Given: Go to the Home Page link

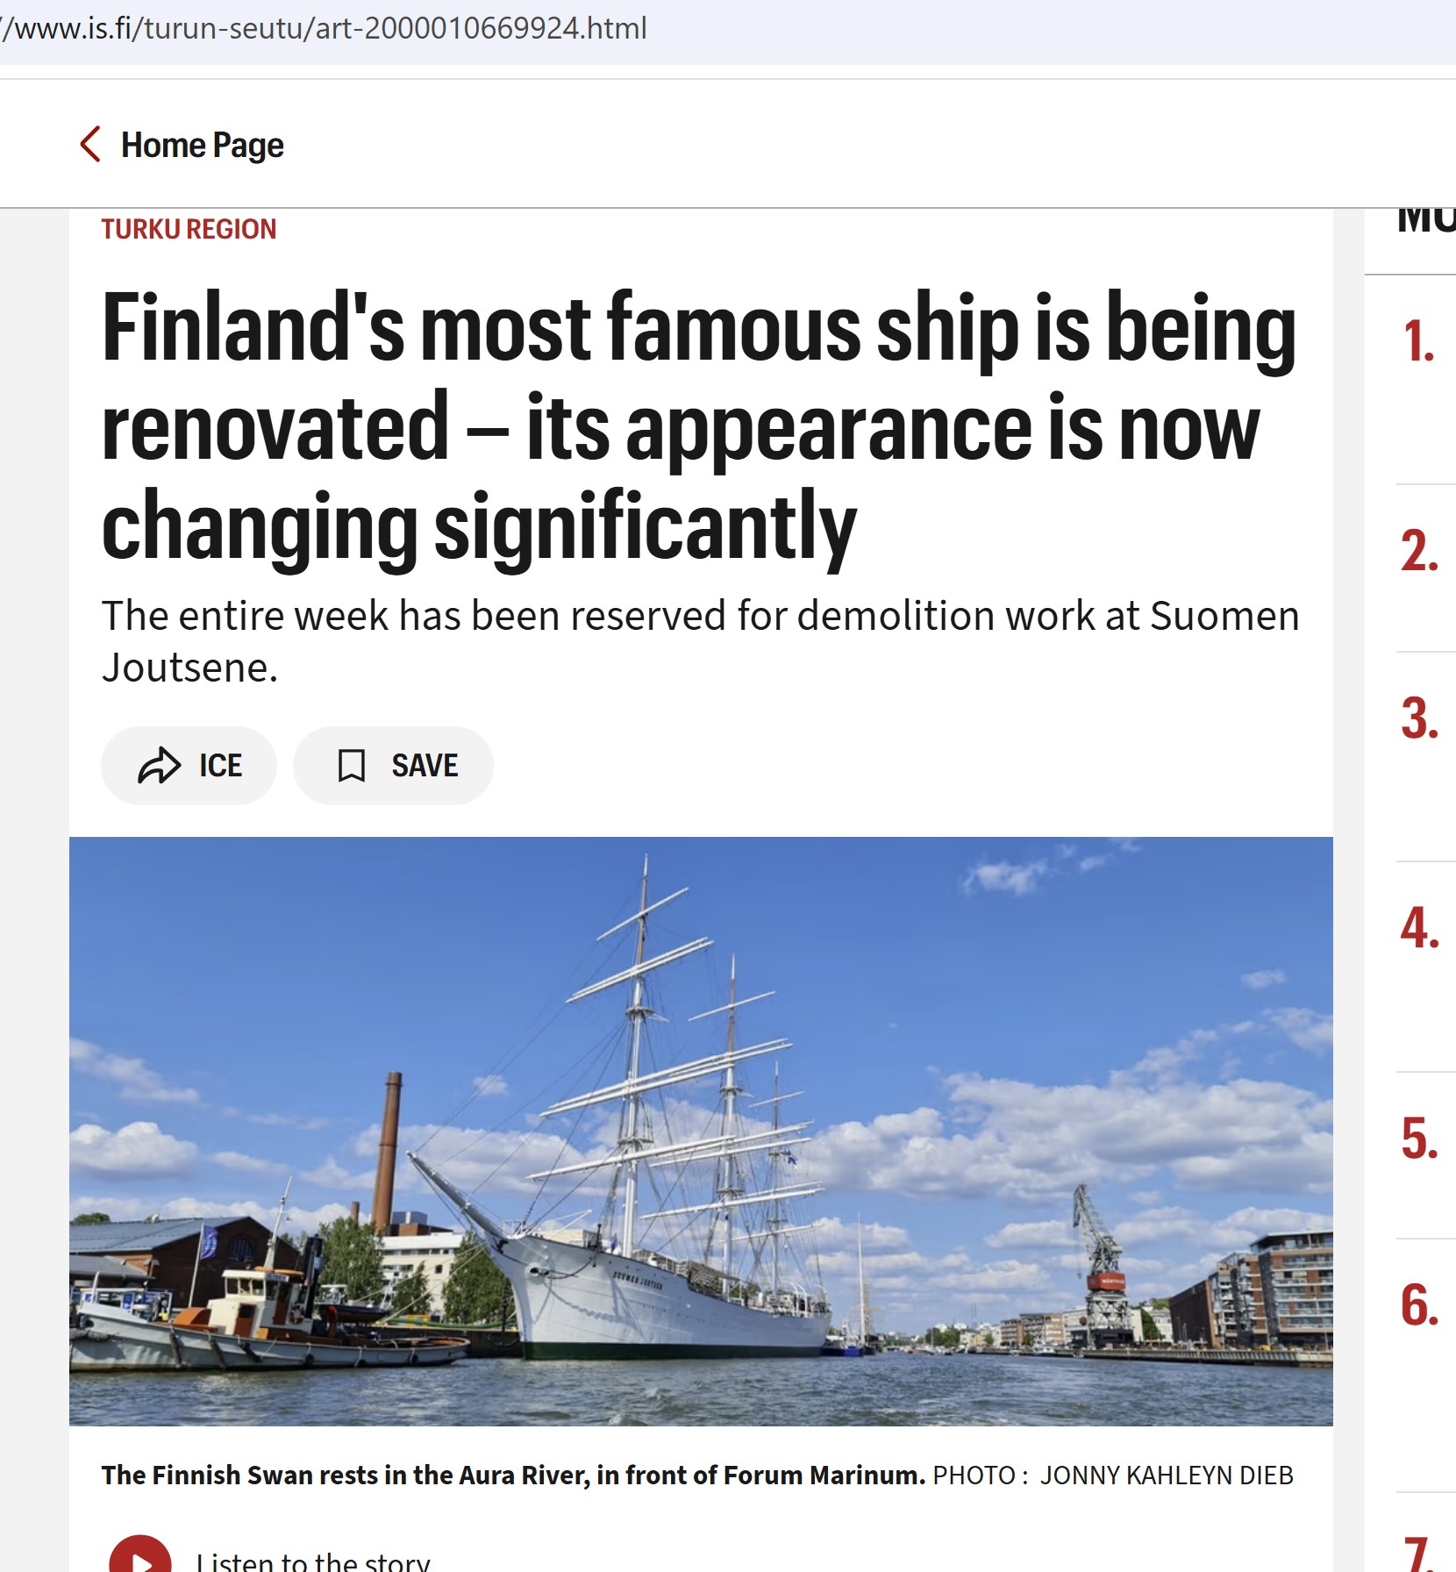Looking at the screenshot, I should (202, 146).
